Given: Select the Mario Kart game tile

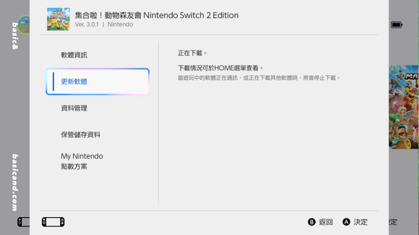Looking at the screenshot, I should tap(403, 107).
